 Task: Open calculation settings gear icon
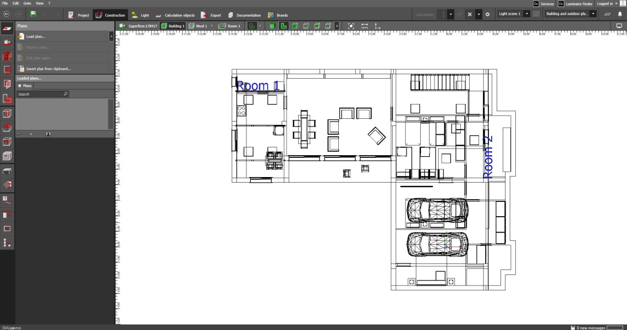coord(487,14)
